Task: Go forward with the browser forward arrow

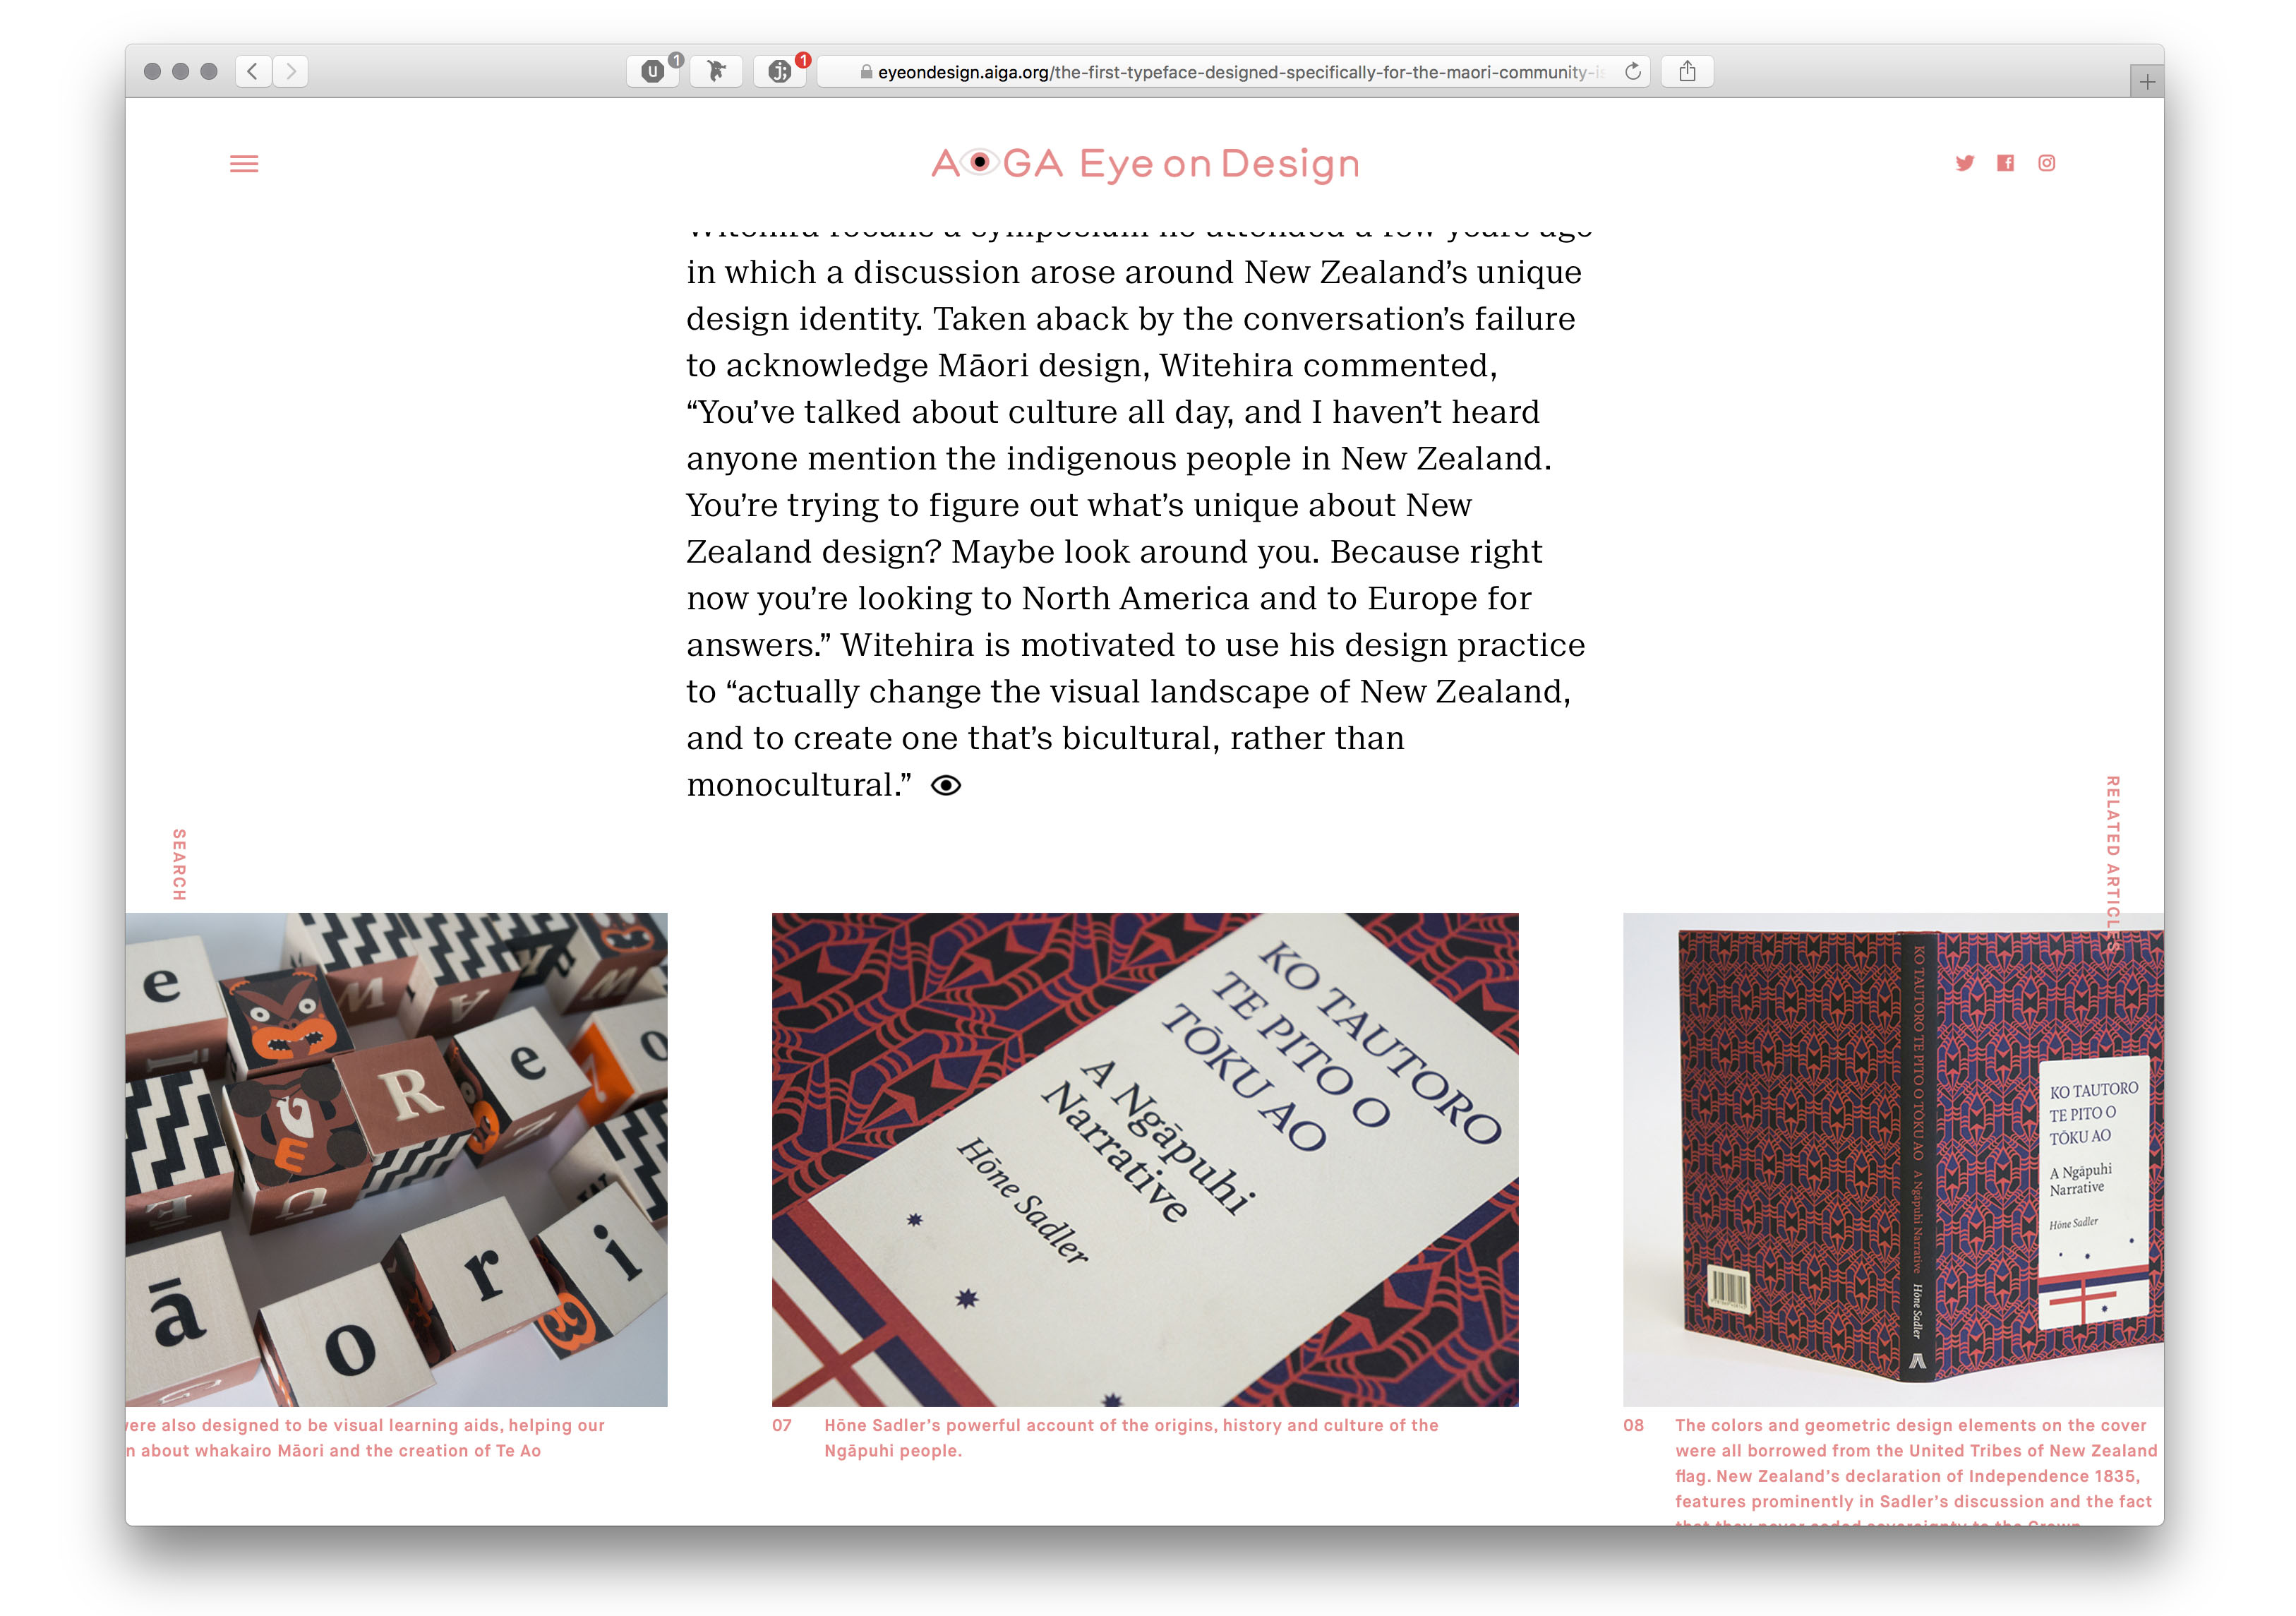Action: click(x=290, y=71)
